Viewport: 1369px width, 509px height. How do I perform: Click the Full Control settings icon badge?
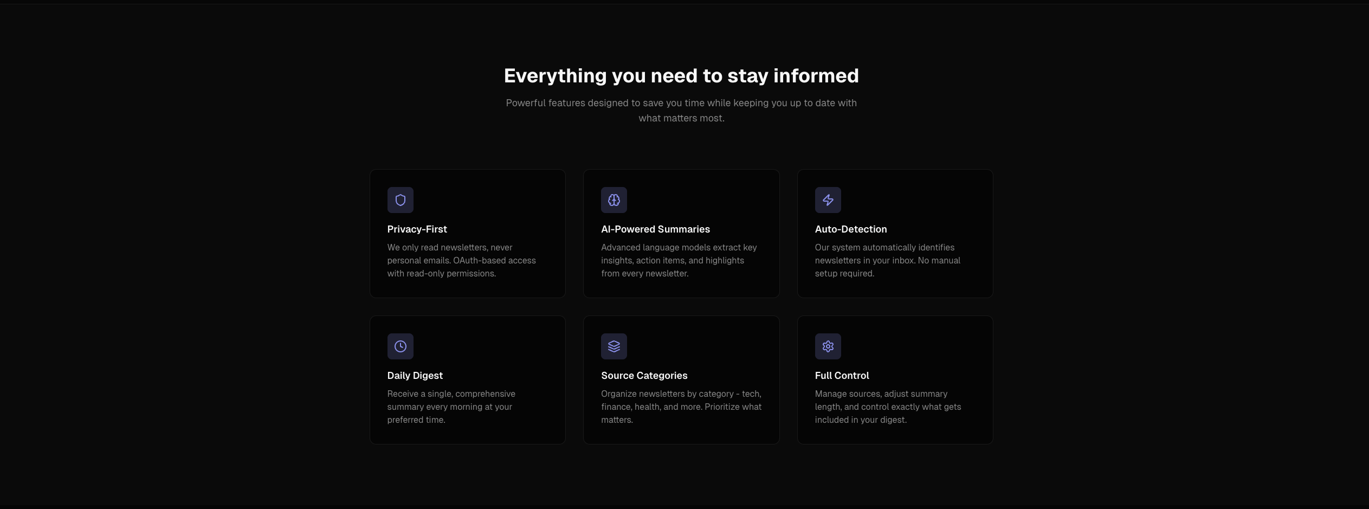click(828, 346)
